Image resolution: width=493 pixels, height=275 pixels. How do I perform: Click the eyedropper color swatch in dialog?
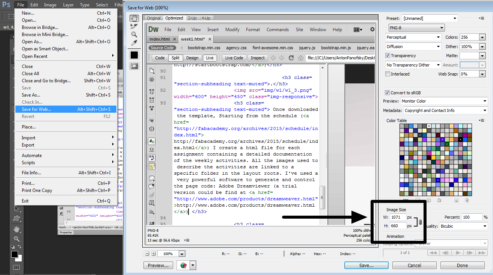(x=134, y=55)
